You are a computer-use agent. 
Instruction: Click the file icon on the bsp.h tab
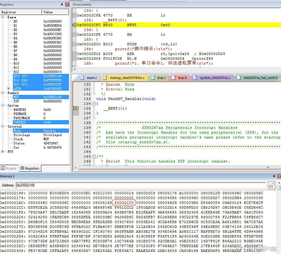click(173, 77)
